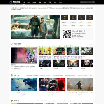Screen dimensions: 104x104
Task: Open the first dark tile with TV icon
Action: (x=65, y=17)
